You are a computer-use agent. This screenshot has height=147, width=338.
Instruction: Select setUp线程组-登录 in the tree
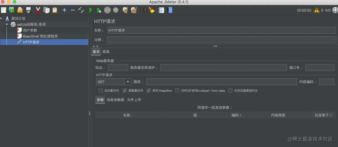(x=31, y=24)
